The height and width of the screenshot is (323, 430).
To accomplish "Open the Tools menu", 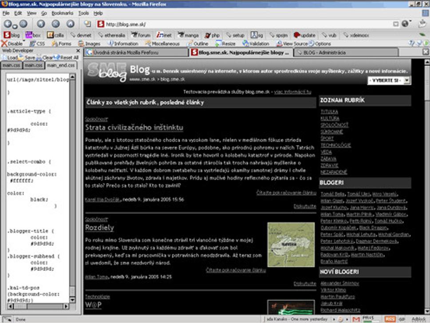I will pyautogui.click(x=83, y=13).
